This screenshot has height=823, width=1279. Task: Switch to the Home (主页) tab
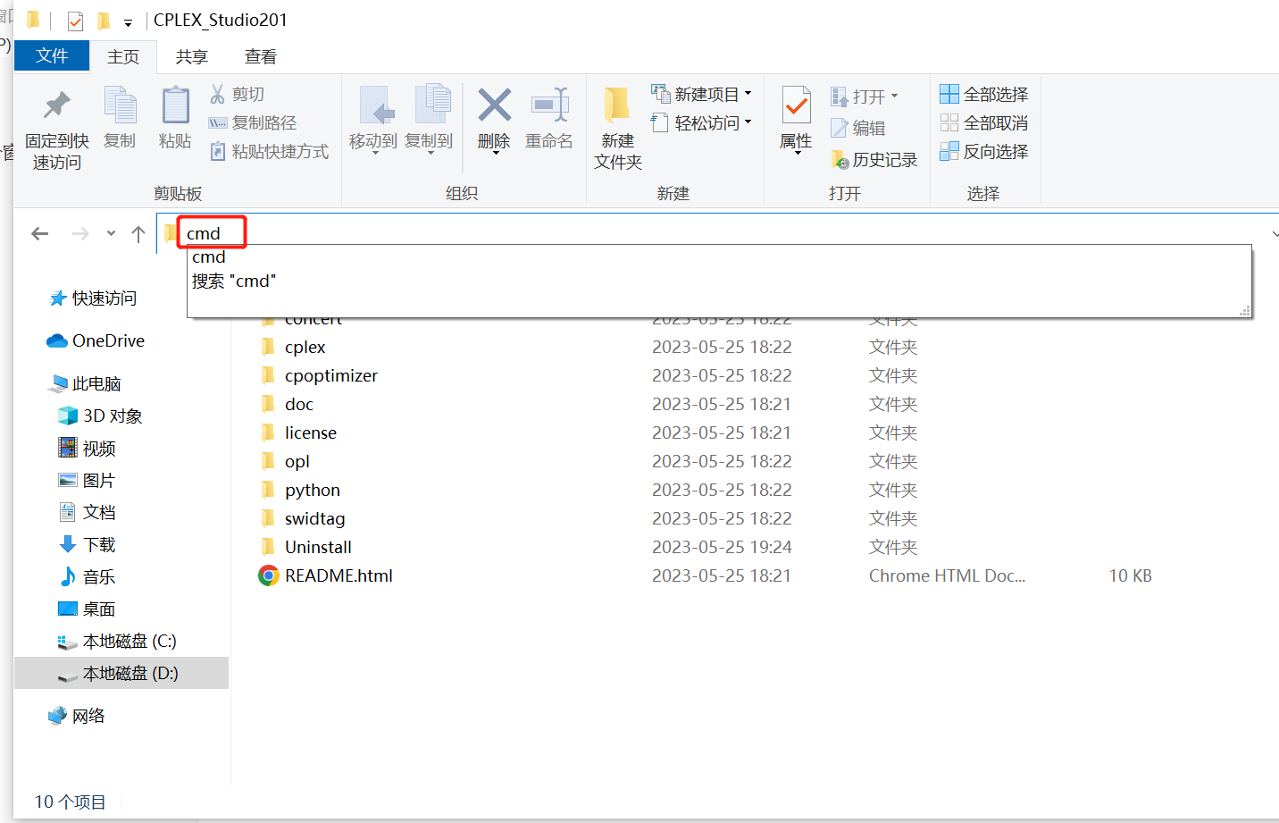click(x=123, y=56)
